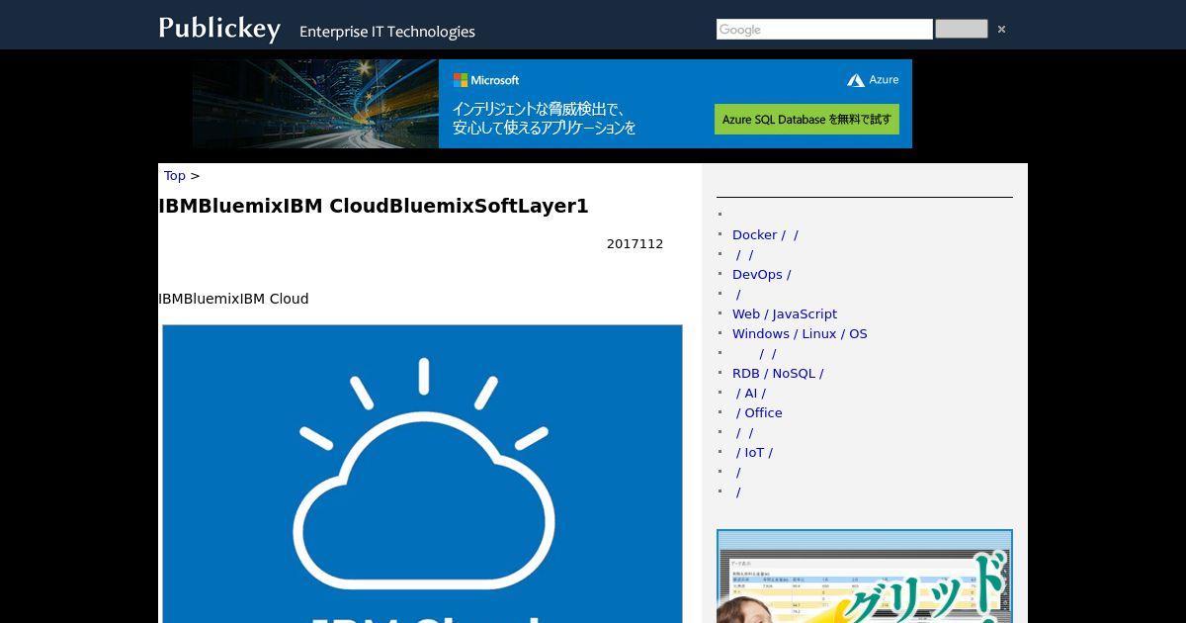The height and width of the screenshot is (623, 1186).
Task: Click the IBM Cloud logo image in the article
Action: (x=422, y=474)
